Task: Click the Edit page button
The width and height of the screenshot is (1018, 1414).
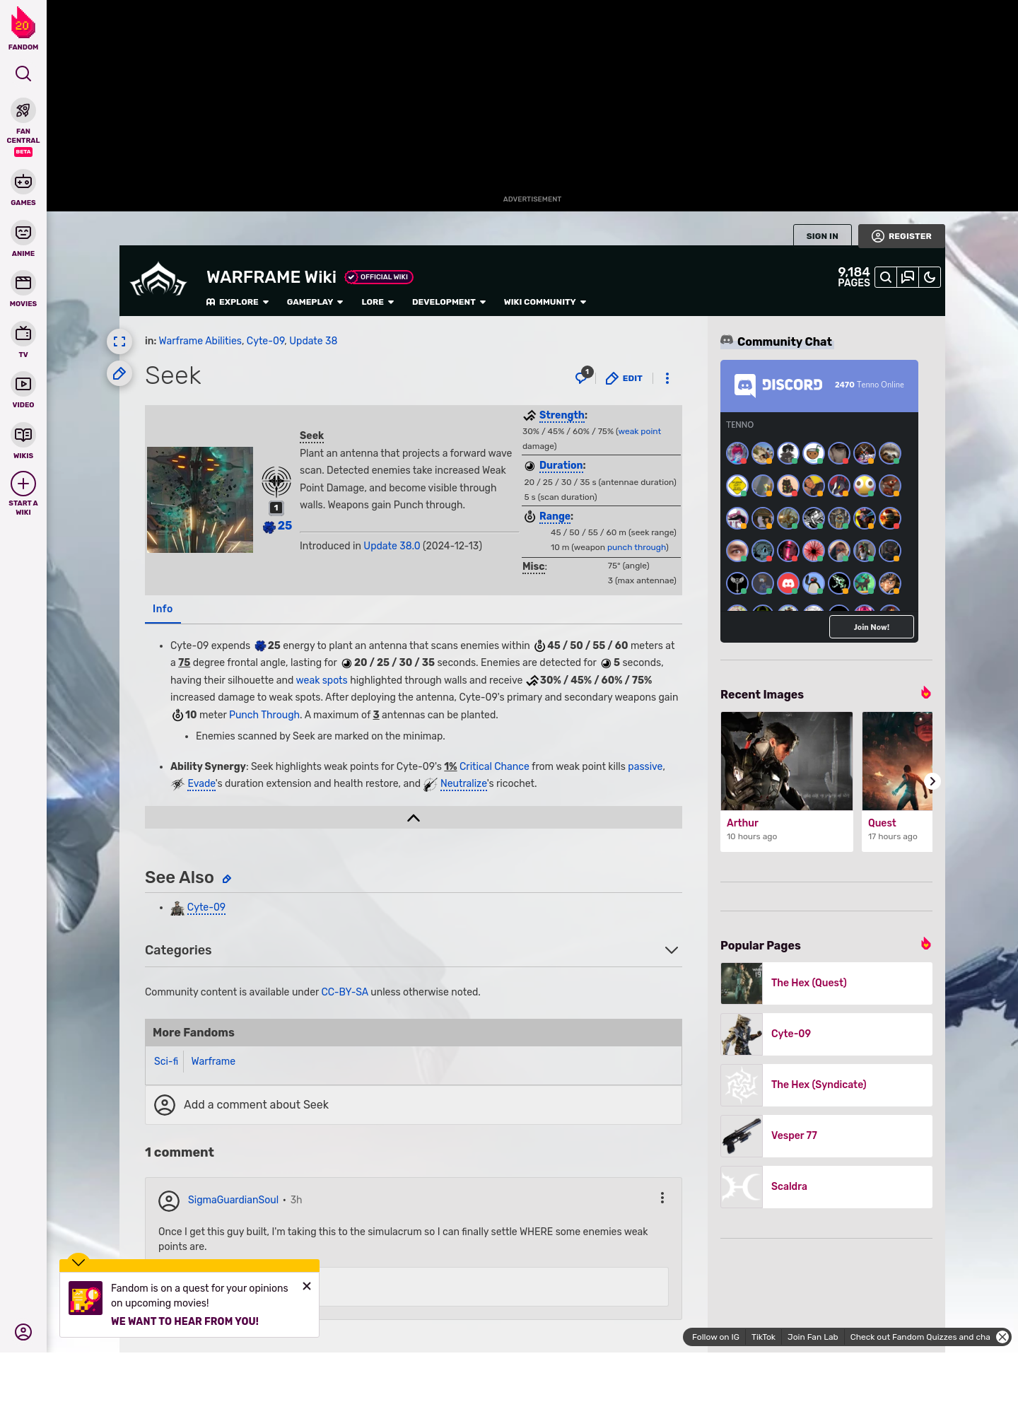Action: tap(624, 378)
